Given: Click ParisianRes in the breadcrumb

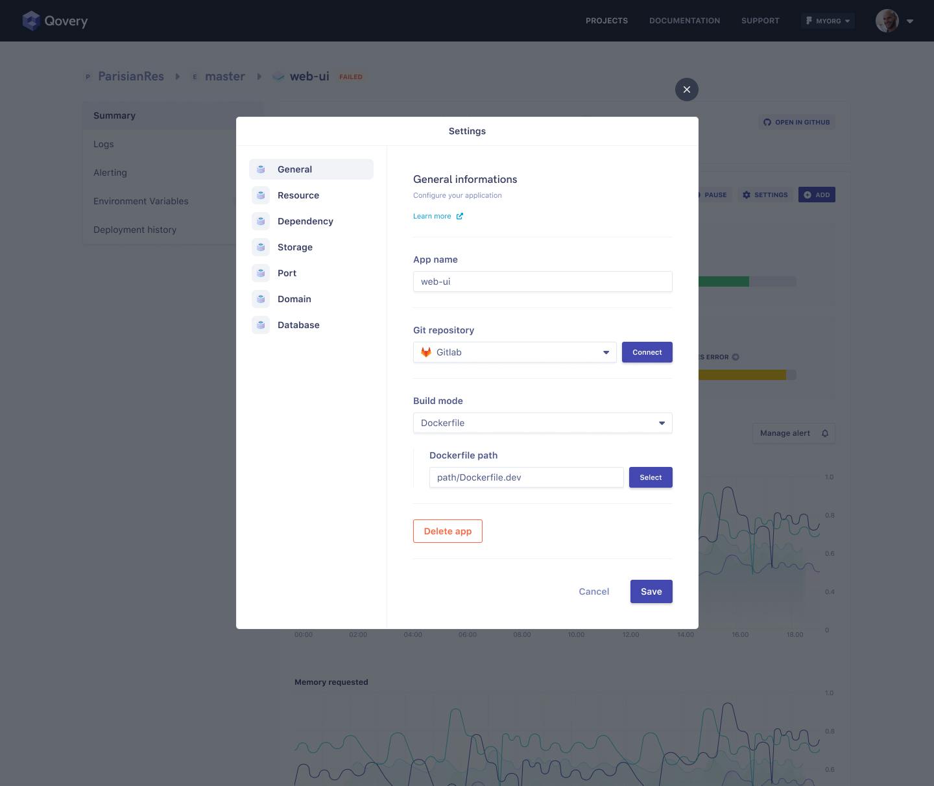Looking at the screenshot, I should (131, 77).
